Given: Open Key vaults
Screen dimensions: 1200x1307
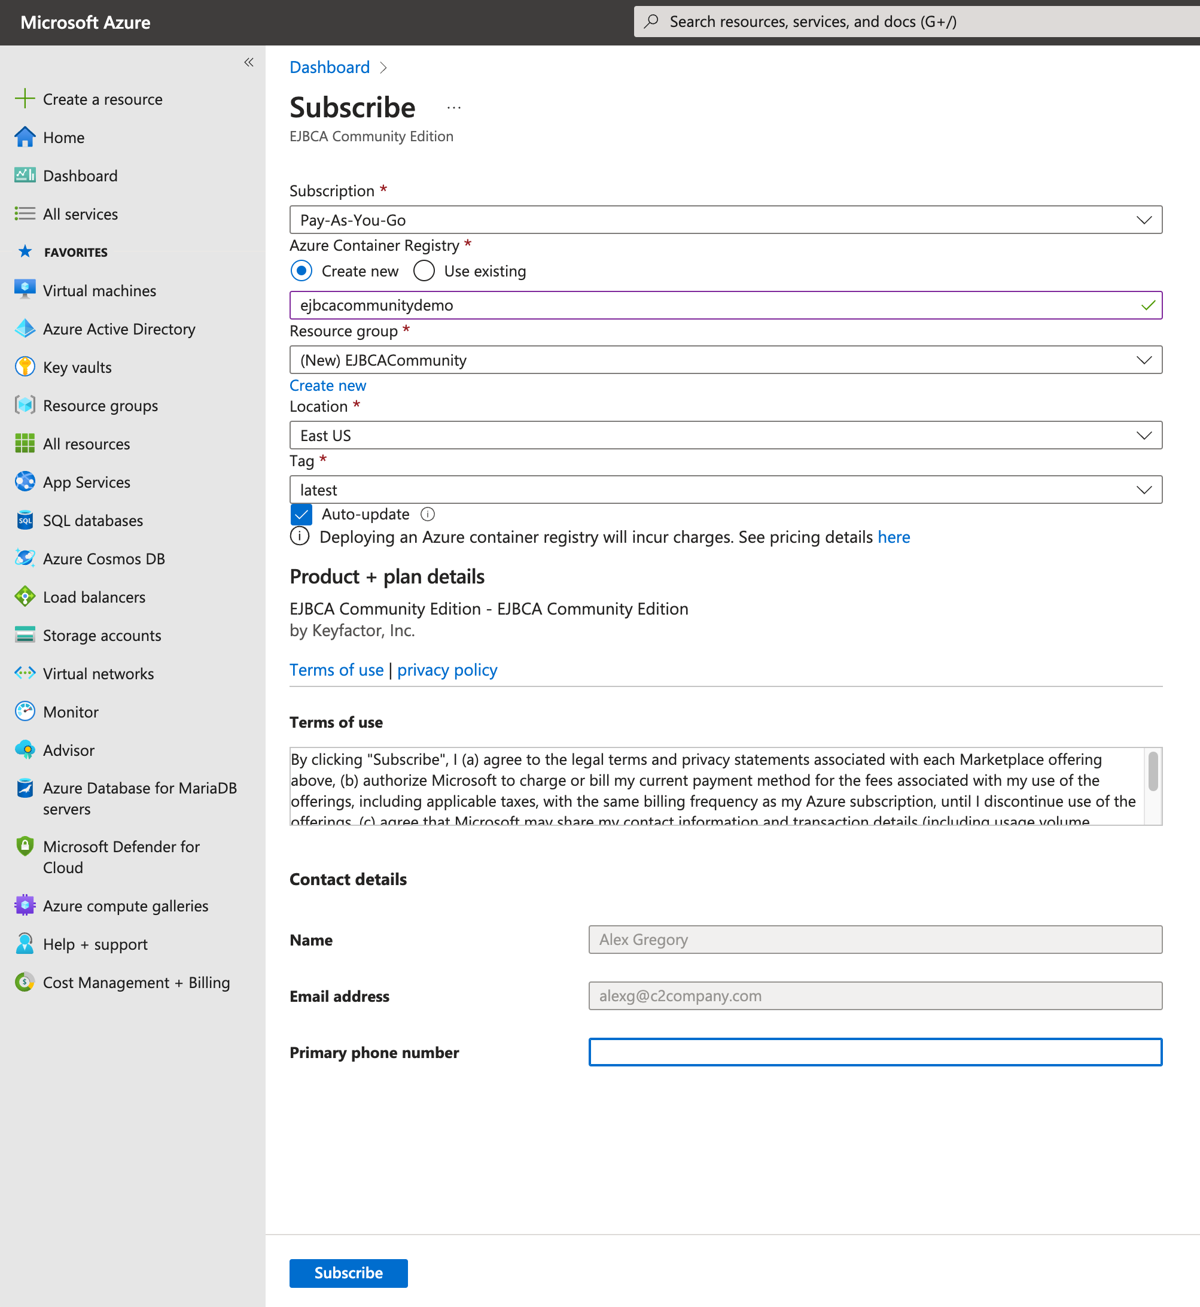Looking at the screenshot, I should [77, 367].
